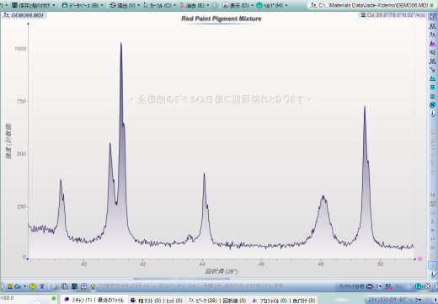Click the スキャンリストのツールバー label

(390, 300)
